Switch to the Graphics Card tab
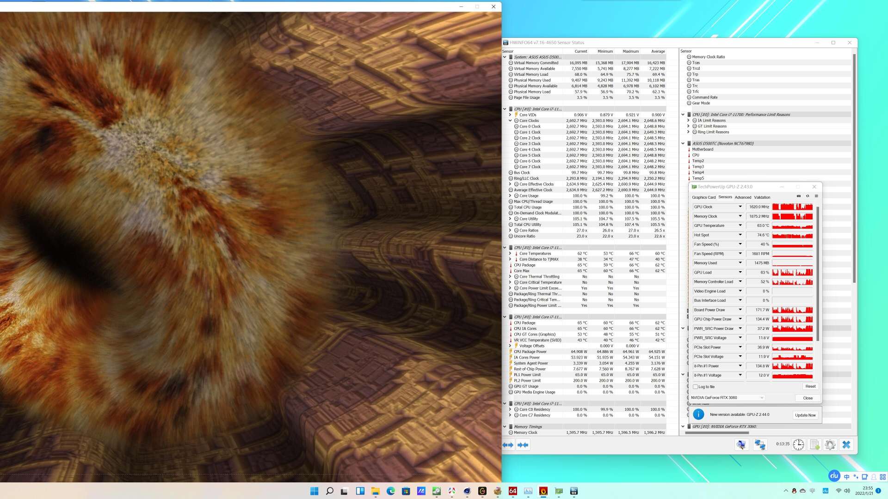Image resolution: width=888 pixels, height=499 pixels. [x=703, y=197]
